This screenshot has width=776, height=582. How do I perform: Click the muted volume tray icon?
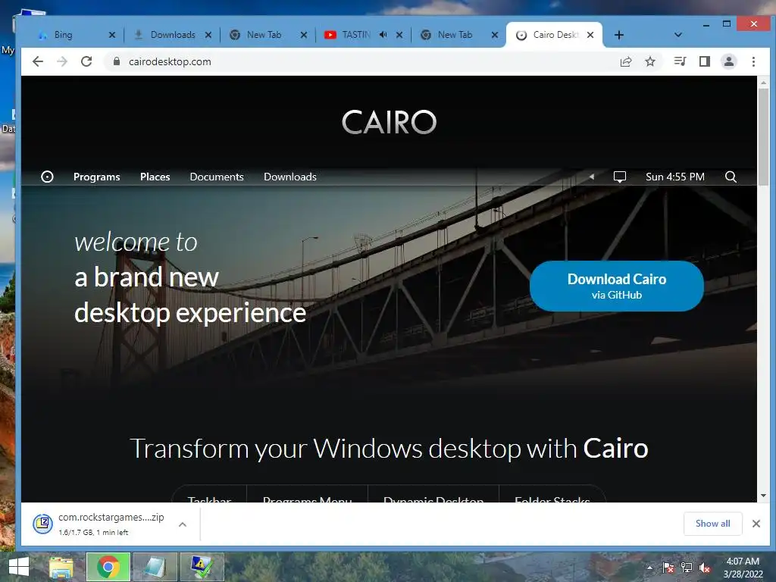coord(705,567)
